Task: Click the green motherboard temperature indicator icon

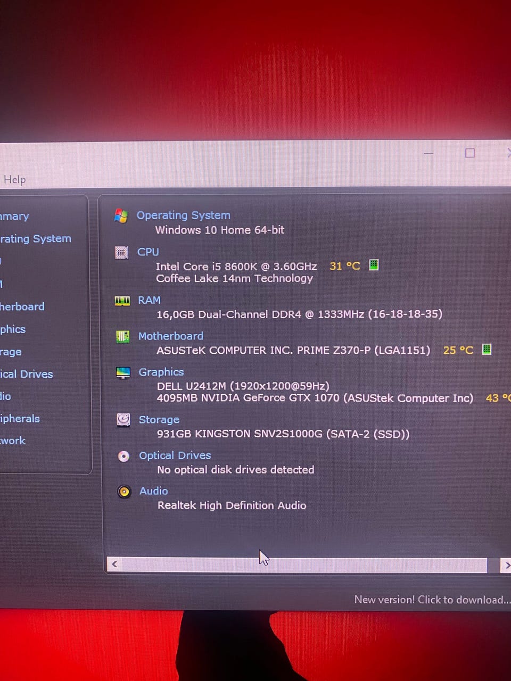Action: pyautogui.click(x=487, y=349)
